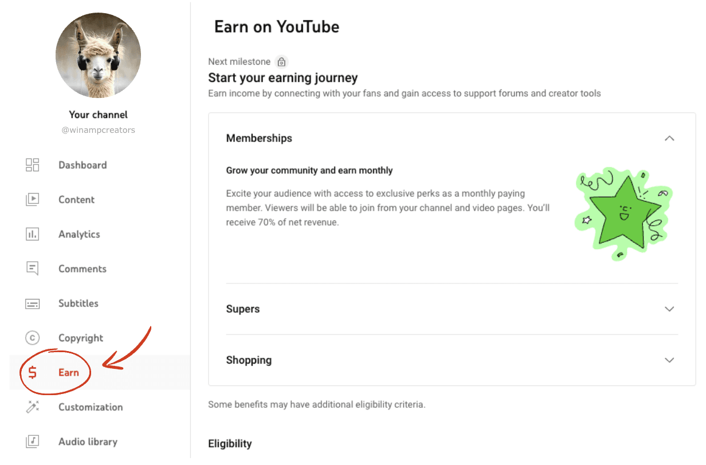Select the Subtitles icon in sidebar
The image size is (706, 465).
pos(33,304)
